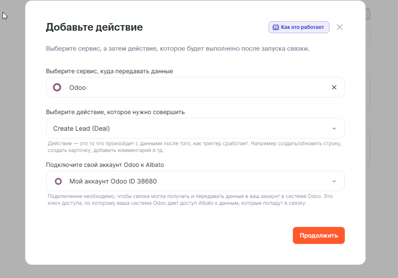Screen dimensions: 398x278
Task: Expand the Odoo account list using its chevron
Action: (x=334, y=181)
